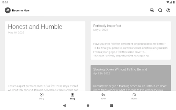Switch to the Daily tab label

click(42, 98)
